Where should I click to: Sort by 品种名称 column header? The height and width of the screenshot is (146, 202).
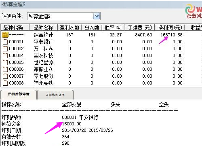[43, 28]
